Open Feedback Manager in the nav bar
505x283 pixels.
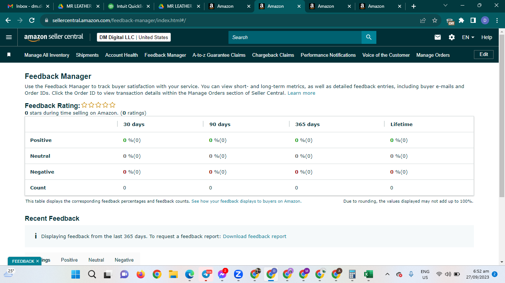pyautogui.click(x=165, y=55)
